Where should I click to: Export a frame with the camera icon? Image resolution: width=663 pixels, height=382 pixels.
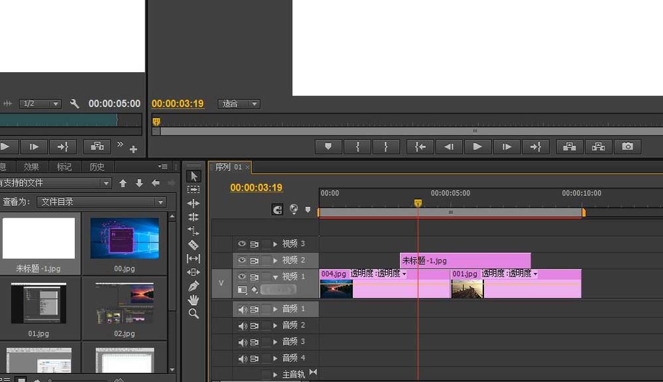[x=627, y=147]
